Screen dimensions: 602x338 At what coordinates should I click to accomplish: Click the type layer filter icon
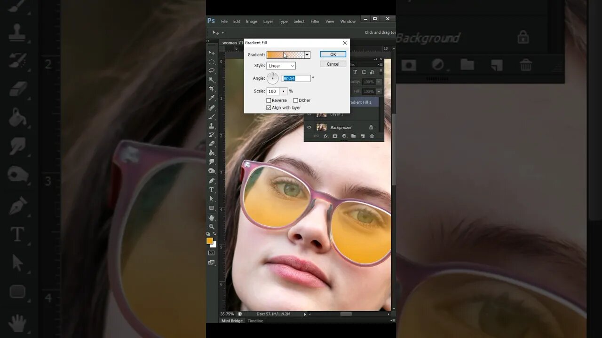point(355,72)
